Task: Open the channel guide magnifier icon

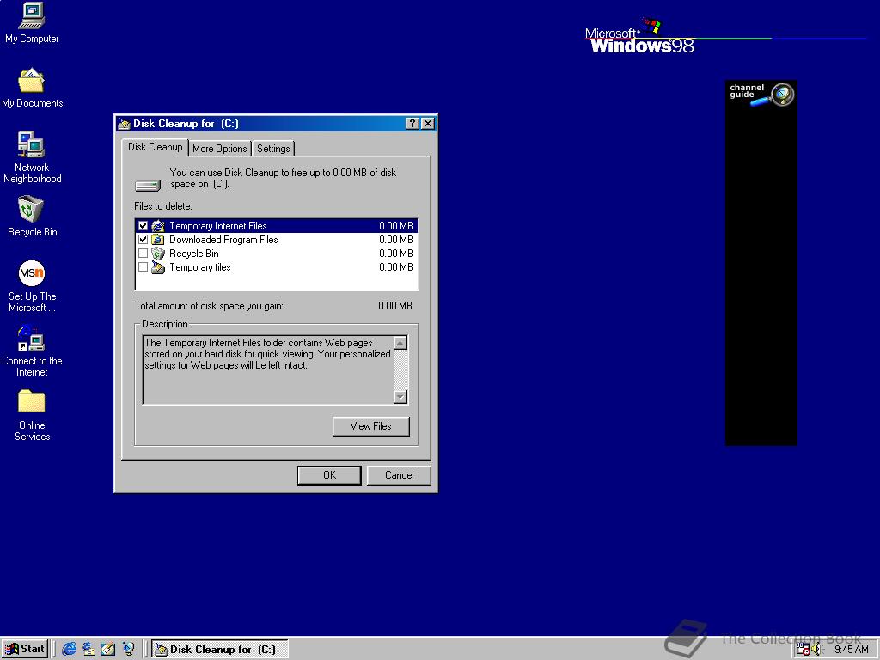Action: click(782, 94)
